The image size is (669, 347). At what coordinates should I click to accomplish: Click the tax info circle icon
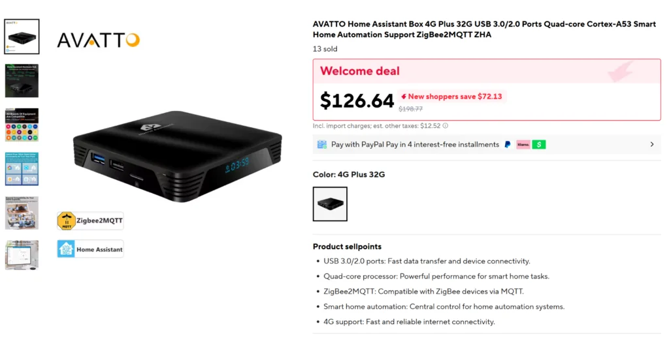point(446,126)
